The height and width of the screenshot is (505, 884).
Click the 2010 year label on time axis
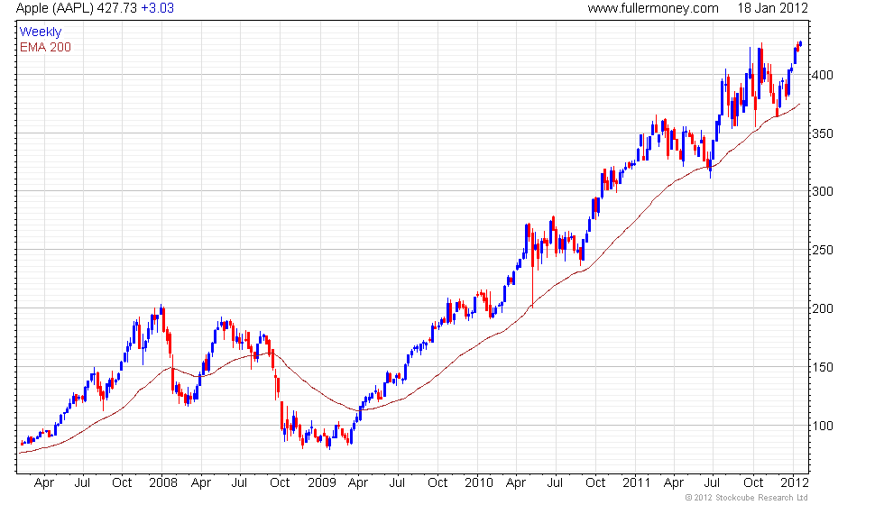tap(479, 483)
